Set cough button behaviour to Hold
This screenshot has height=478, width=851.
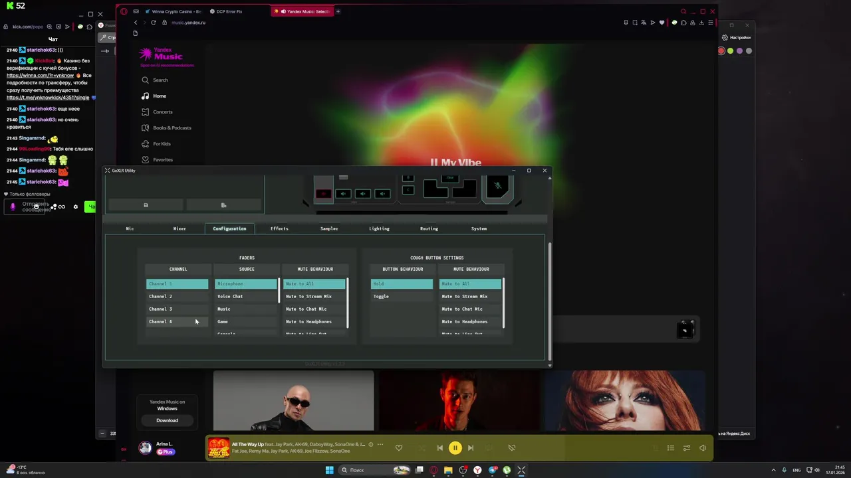(402, 284)
